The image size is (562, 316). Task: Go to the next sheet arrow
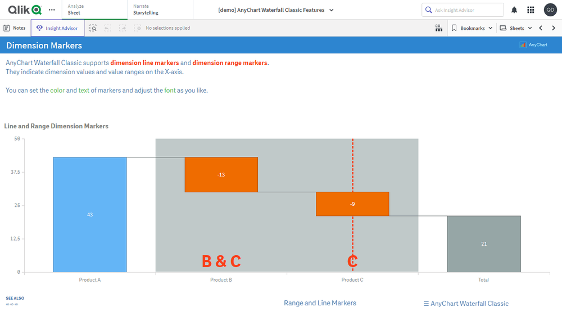pyautogui.click(x=554, y=28)
